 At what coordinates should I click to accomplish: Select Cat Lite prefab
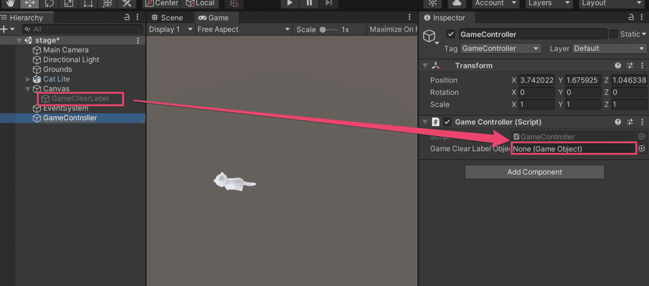coord(56,79)
